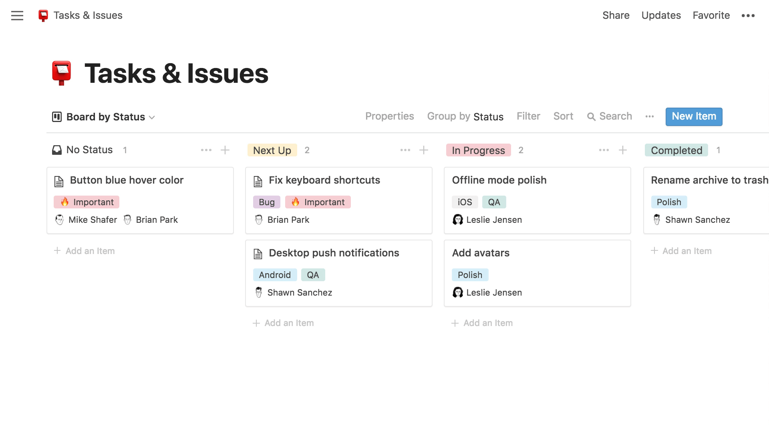Toggle the Favorite option in top bar
Viewport: 769px width, 432px height.
(x=711, y=15)
